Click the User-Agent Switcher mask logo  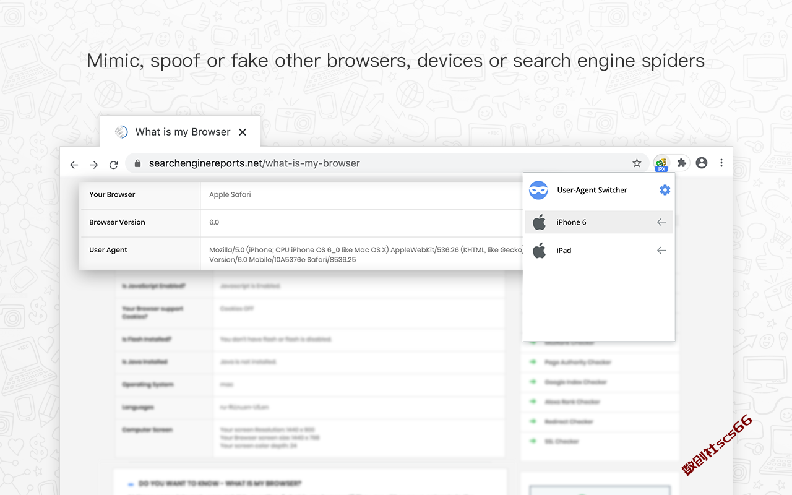(x=539, y=190)
